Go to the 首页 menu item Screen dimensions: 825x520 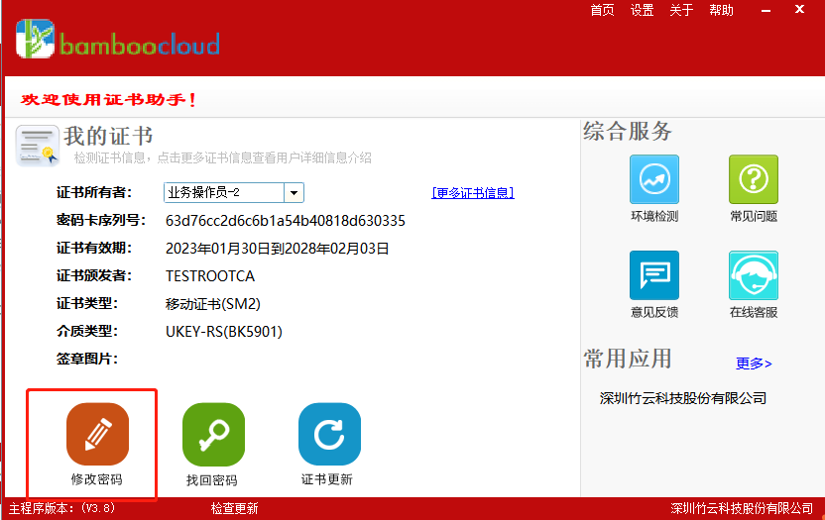(x=602, y=10)
